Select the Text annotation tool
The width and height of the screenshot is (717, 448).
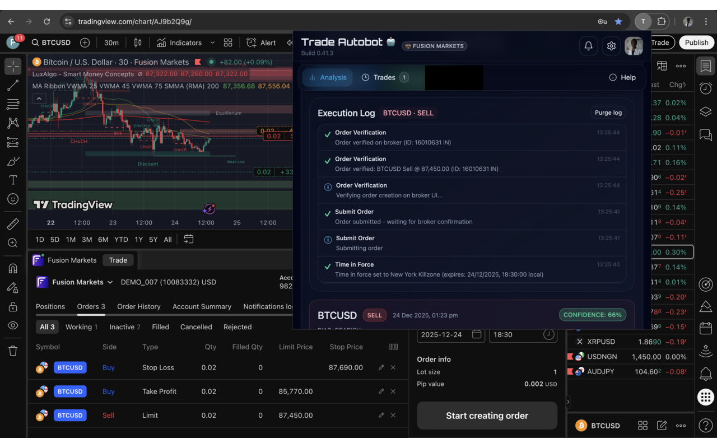[x=13, y=180]
